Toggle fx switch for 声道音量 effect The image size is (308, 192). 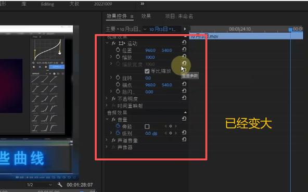point(113,140)
